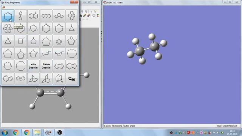Select the anthracene three linear rings fragment
Image resolution: width=242 pixels, height=136 pixels.
(46, 16)
